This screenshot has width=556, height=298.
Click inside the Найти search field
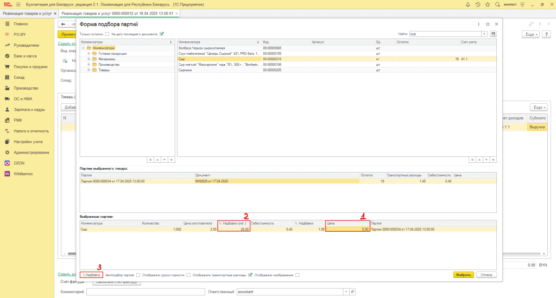[445, 34]
